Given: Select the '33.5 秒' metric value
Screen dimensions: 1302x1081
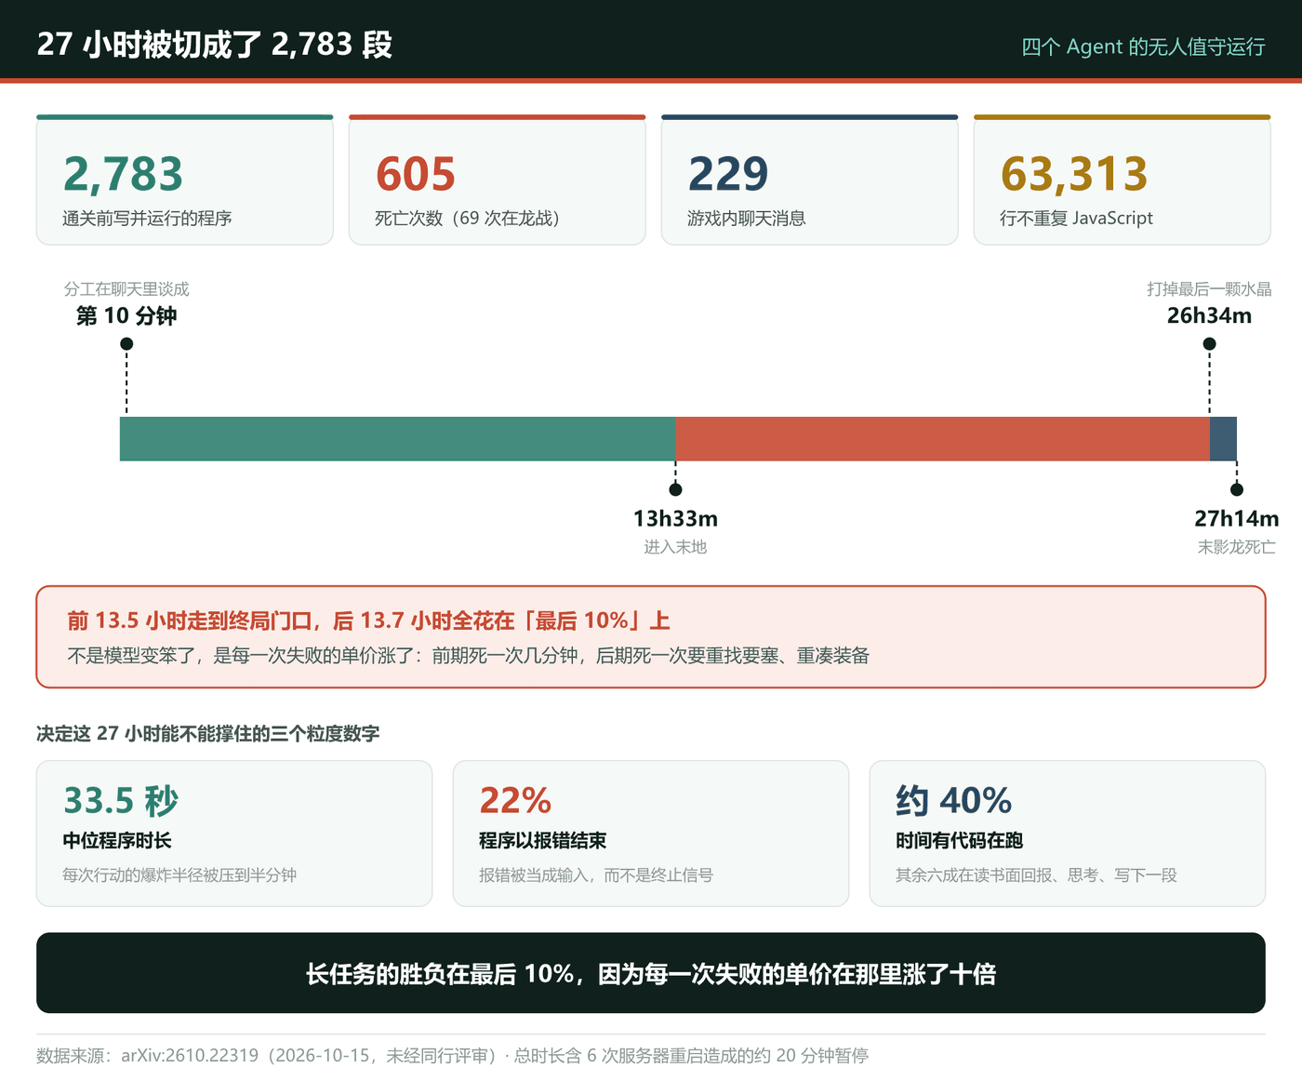Looking at the screenshot, I should pyautogui.click(x=120, y=800).
